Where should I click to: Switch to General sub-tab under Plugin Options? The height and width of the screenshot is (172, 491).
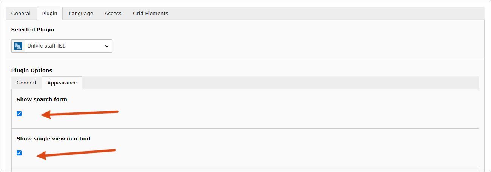[26, 83]
